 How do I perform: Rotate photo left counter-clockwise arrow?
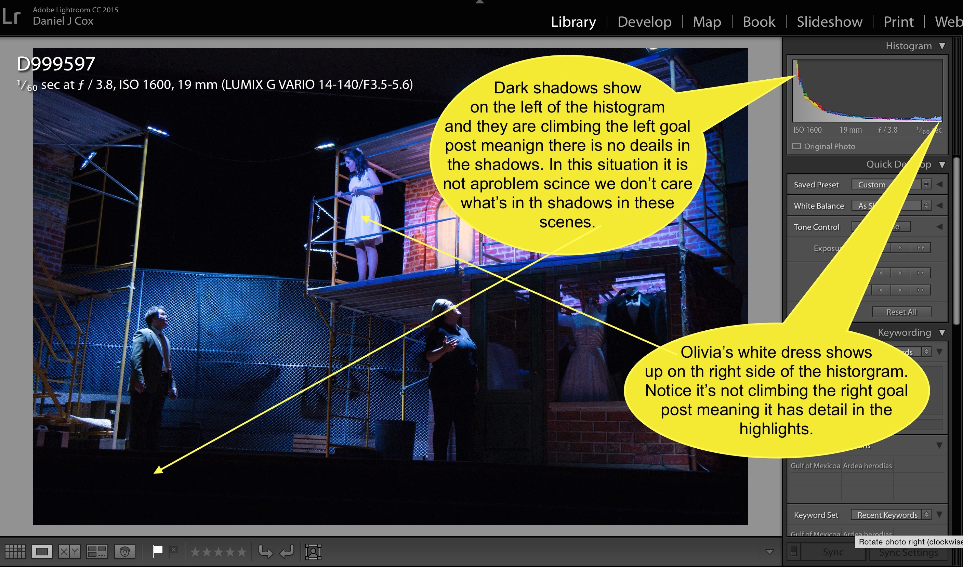pyautogui.click(x=266, y=551)
